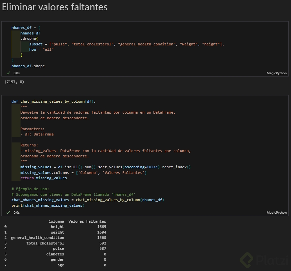Click the how = "all" argument line
This screenshot has height=271, width=291.
pyautogui.click(x=41, y=49)
